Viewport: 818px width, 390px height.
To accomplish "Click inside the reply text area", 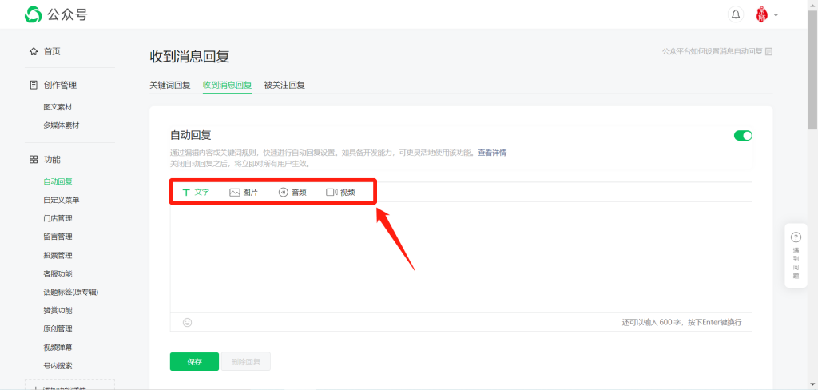I will (461, 257).
